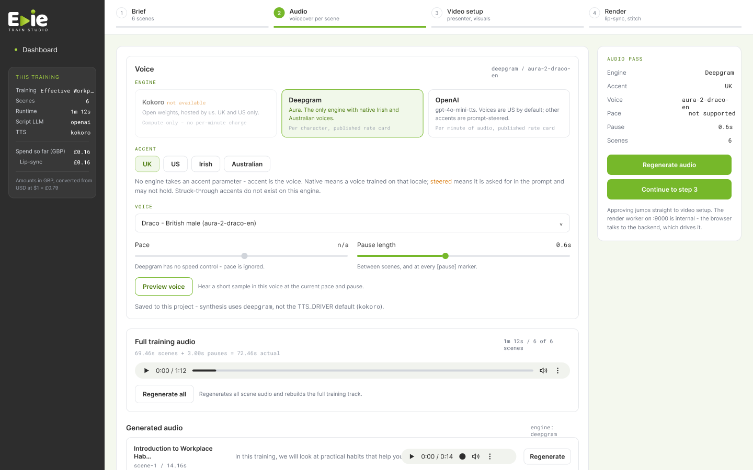The width and height of the screenshot is (753, 470).
Task: Click the 'Introduction to Workplace Hab...' scene title
Action: (173, 452)
